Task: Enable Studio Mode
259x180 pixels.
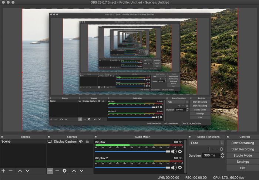Action: pos(243,155)
